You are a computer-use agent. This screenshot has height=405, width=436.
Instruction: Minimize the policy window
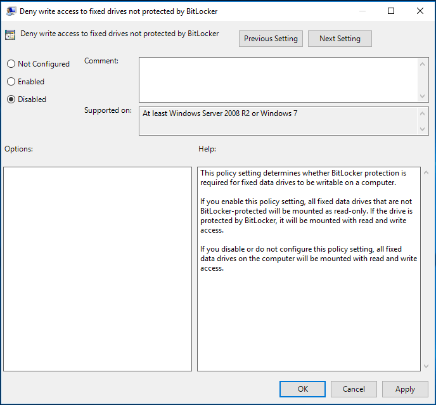coord(362,11)
